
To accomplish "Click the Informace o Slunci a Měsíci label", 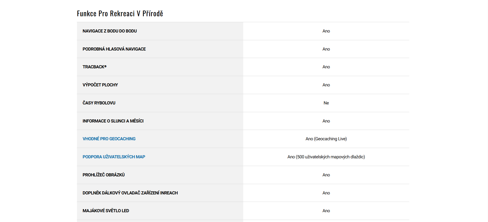I will pyautogui.click(x=113, y=121).
